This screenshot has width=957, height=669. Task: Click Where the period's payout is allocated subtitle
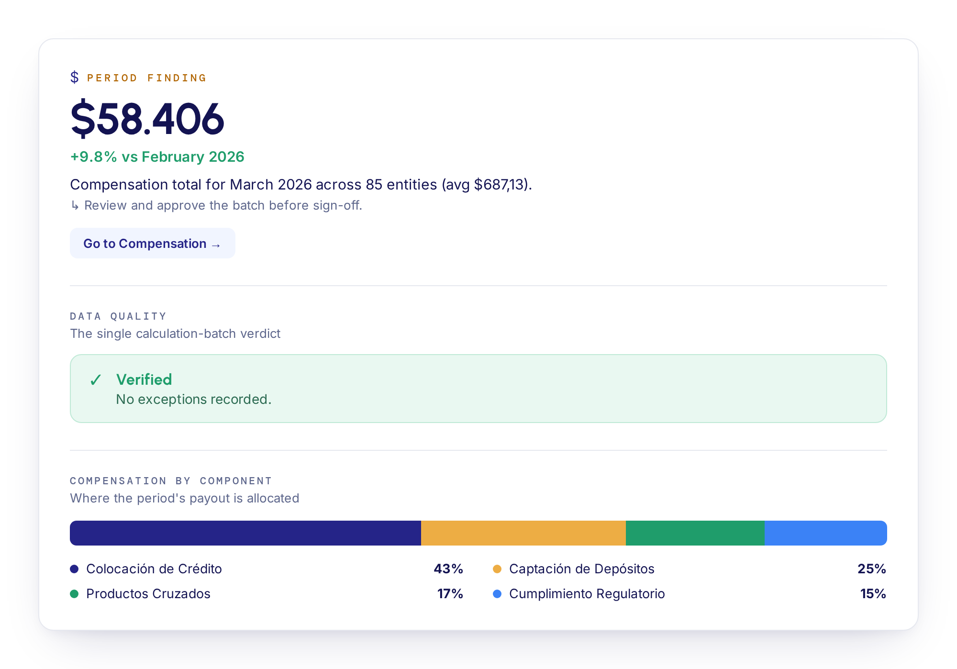click(185, 498)
